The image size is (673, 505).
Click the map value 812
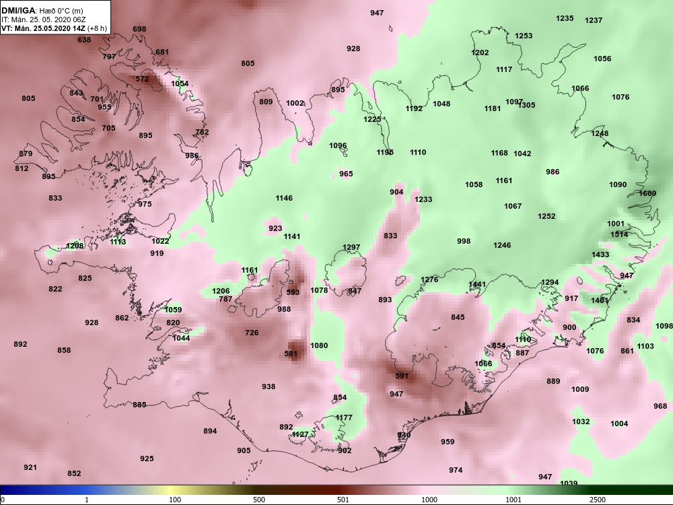tap(22, 168)
